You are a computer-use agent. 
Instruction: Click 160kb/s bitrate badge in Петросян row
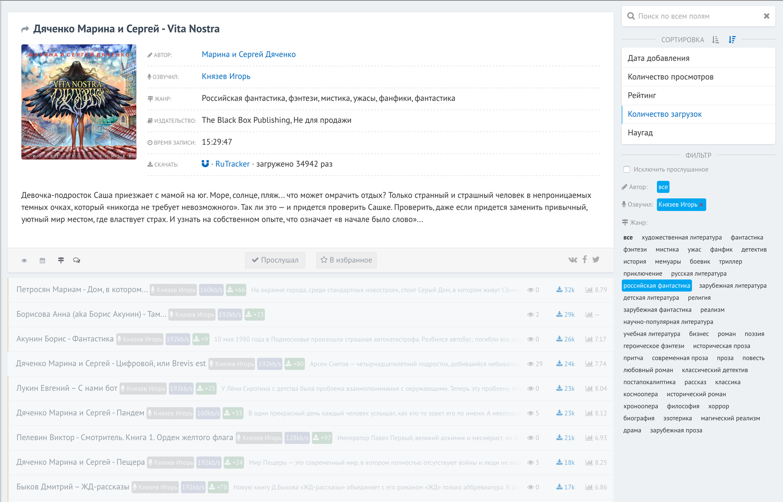[x=211, y=290]
